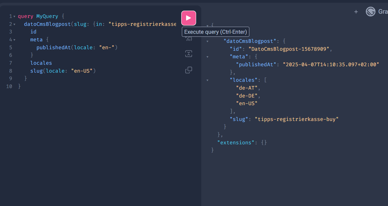This screenshot has height=206, width=388.
Task: Click the Gatsby logo icon
Action: coord(370,12)
